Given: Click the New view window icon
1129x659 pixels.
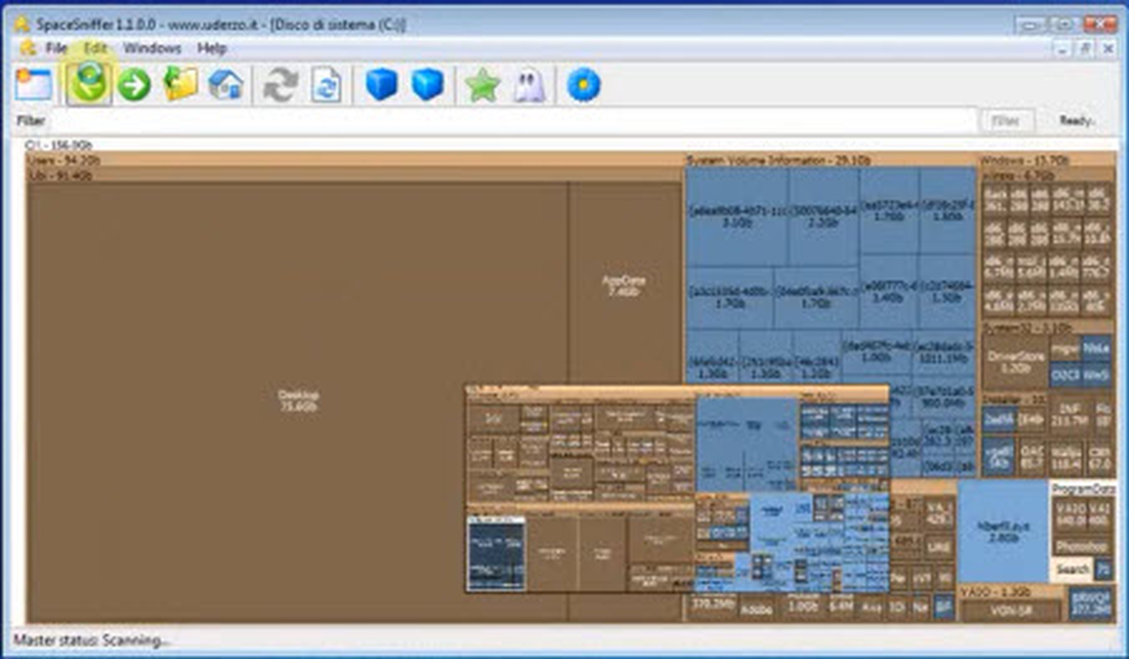Looking at the screenshot, I should pyautogui.click(x=34, y=85).
